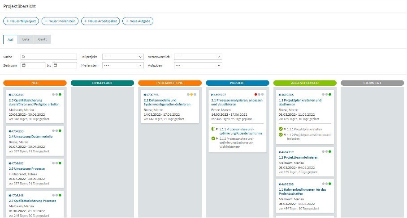The height and width of the screenshot is (218, 407).
Task: Click the half-filled status icon of task 2.1.1
Action: coord(213,129)
